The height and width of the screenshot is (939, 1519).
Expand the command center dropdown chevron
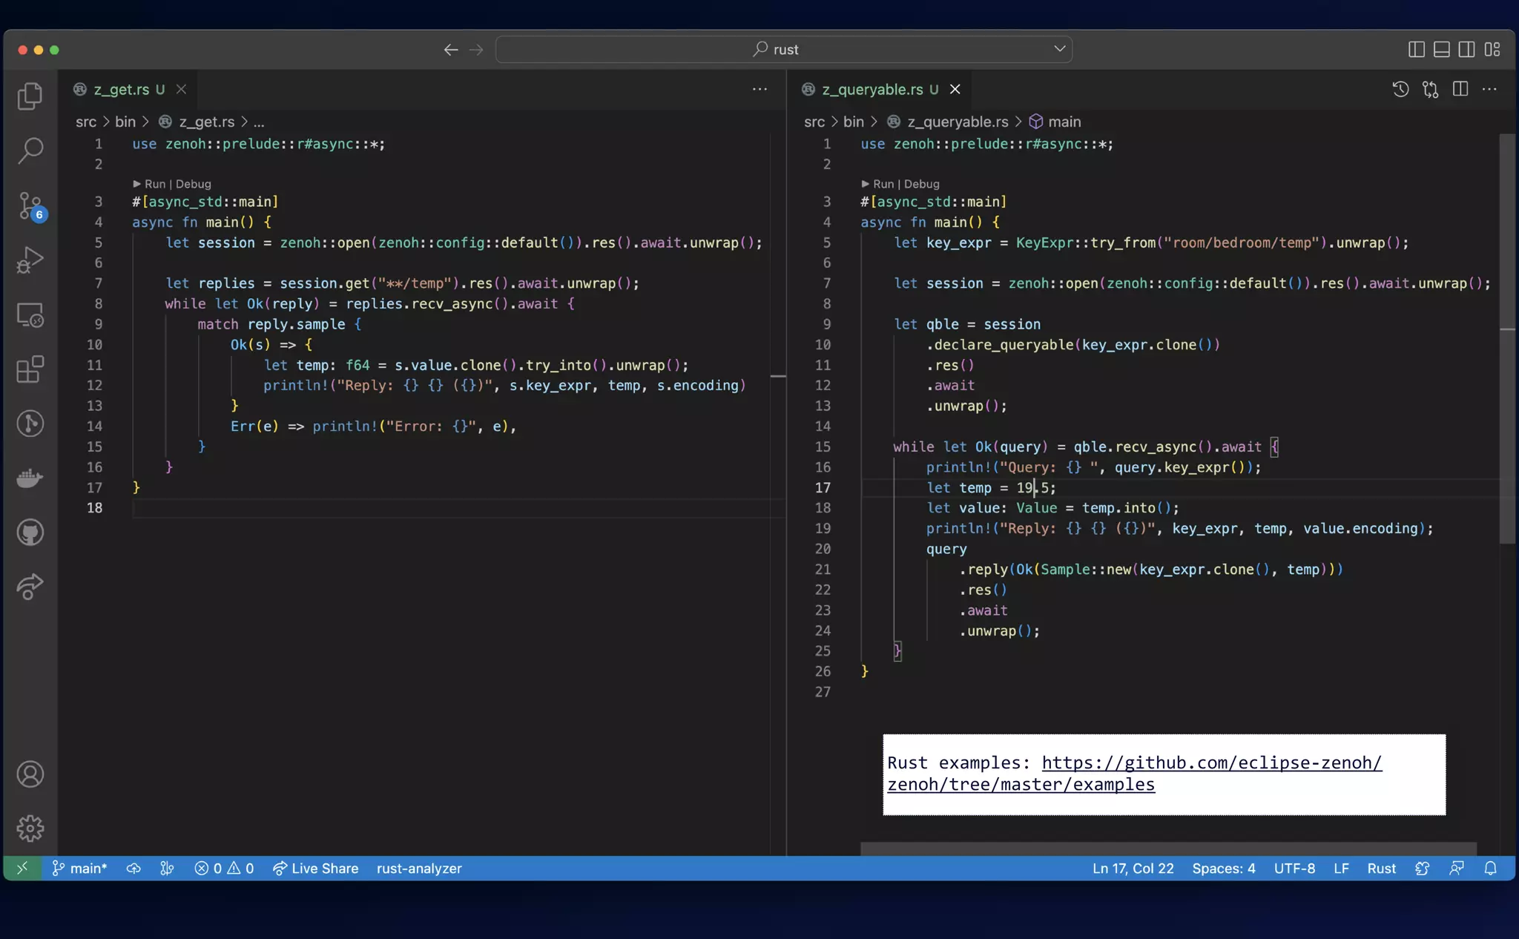point(1060,49)
